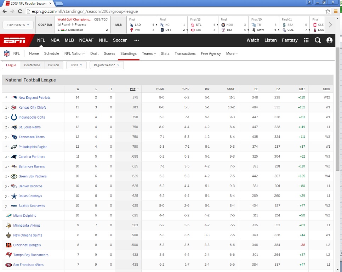Open the ESPN search icon
The width and height of the screenshot is (342, 272).
coord(318,40)
